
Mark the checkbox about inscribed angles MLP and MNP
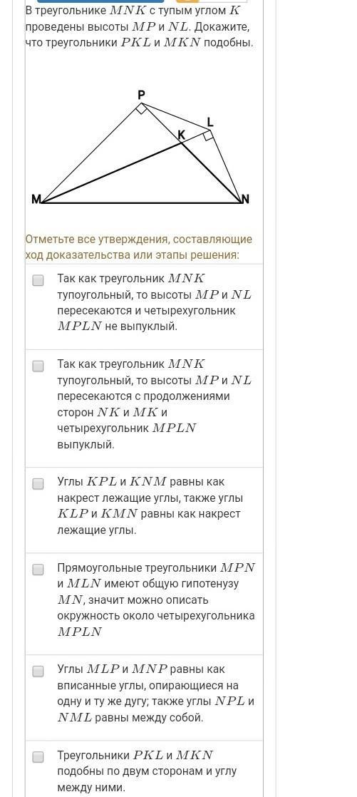pos(38,672)
